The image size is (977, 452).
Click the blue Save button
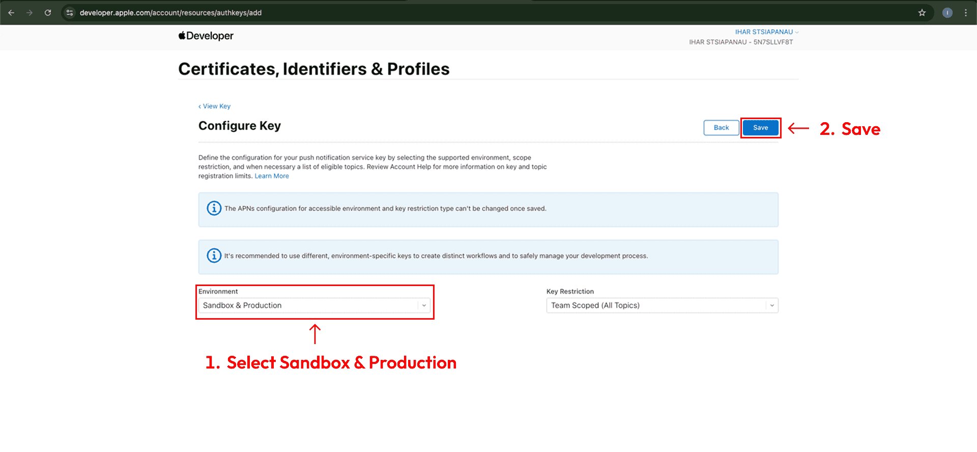click(x=760, y=128)
